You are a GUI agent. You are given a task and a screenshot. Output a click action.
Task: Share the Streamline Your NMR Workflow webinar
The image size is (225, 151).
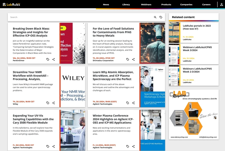pos(54,103)
